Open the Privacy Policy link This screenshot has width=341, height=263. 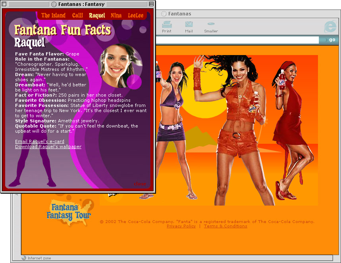[x=181, y=226]
